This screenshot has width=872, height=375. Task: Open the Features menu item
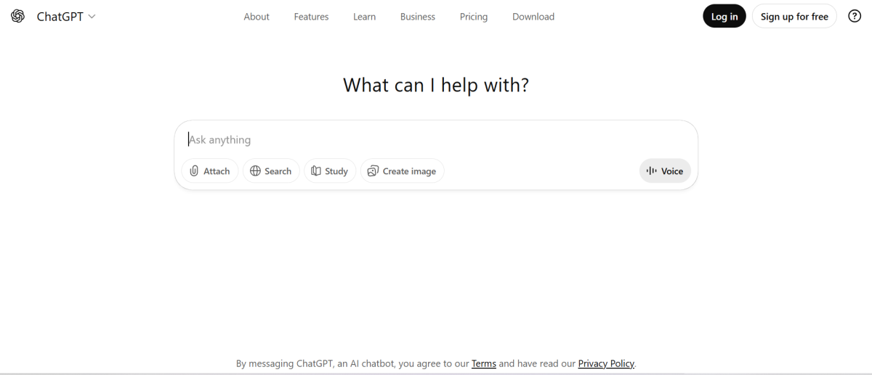click(x=311, y=17)
